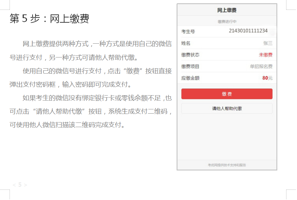Click the 姓名 row label

click(186, 43)
